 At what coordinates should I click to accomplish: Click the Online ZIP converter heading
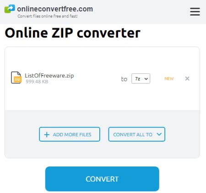(x=73, y=33)
